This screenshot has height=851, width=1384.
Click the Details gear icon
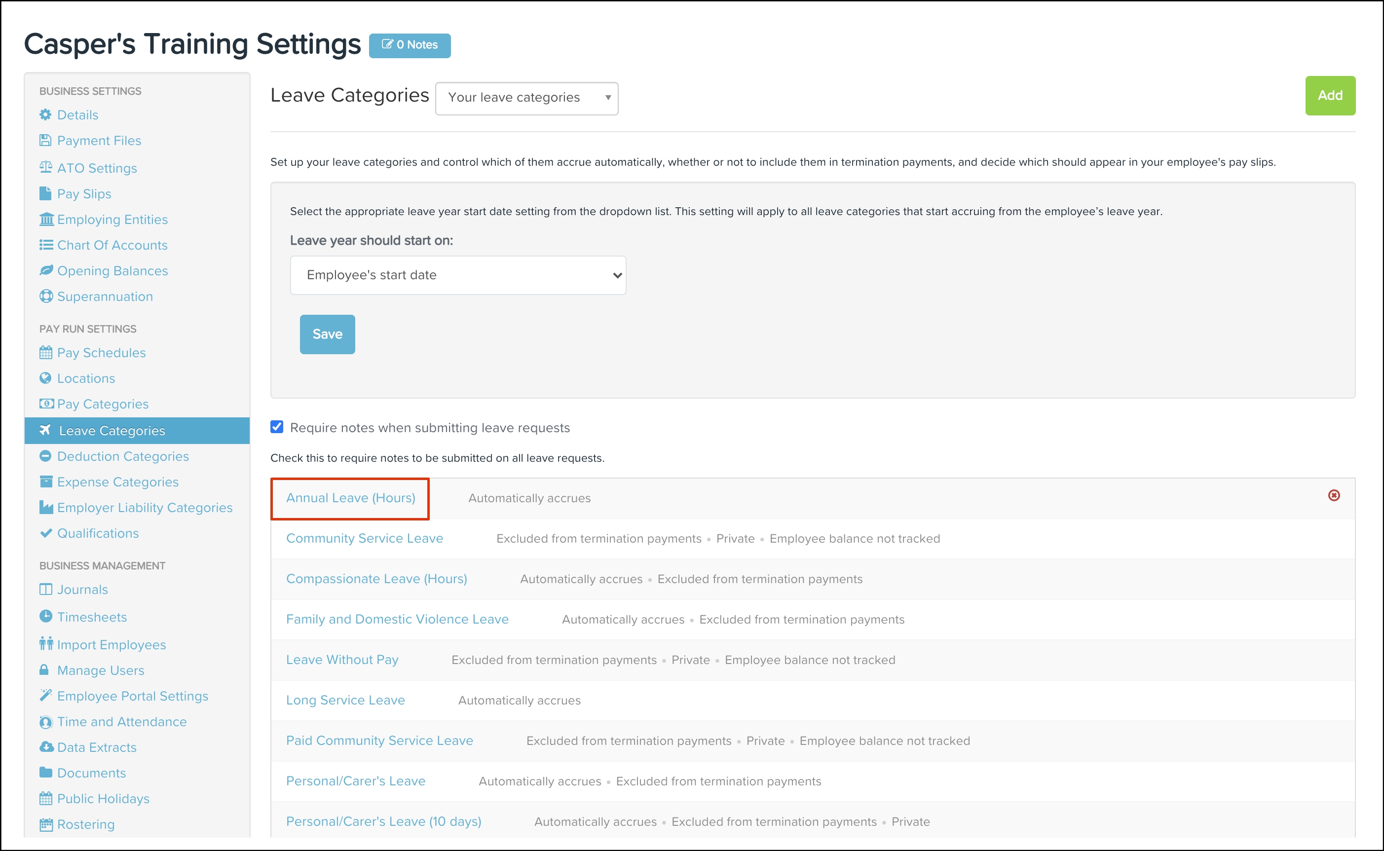tap(45, 115)
